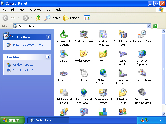Click the Up folder toolbar icon
Image resolution: width=166 pixels, height=124 pixels.
coord(38,18)
